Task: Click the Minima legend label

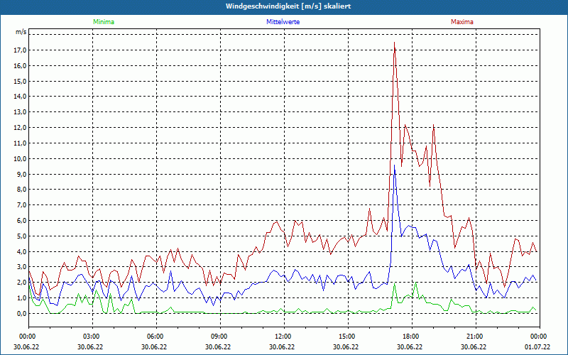Action: click(104, 22)
